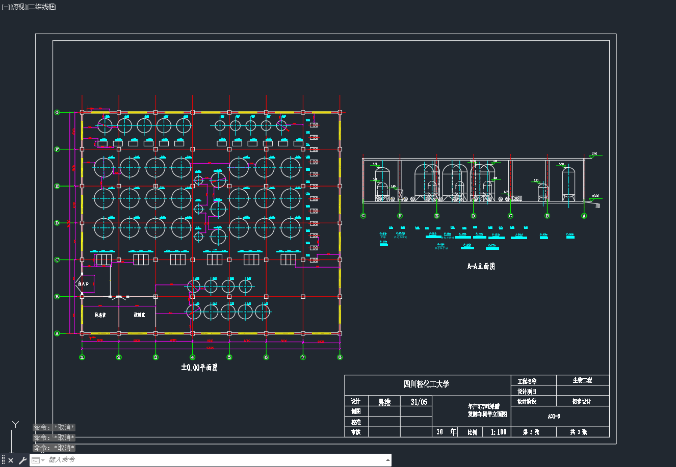Select the date text 31/05
Screen dimensions: 676x467
pyautogui.click(x=419, y=402)
